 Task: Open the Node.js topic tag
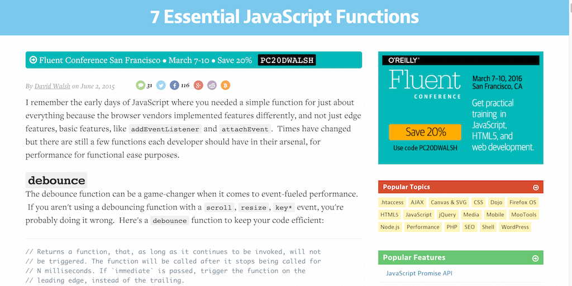click(390, 227)
